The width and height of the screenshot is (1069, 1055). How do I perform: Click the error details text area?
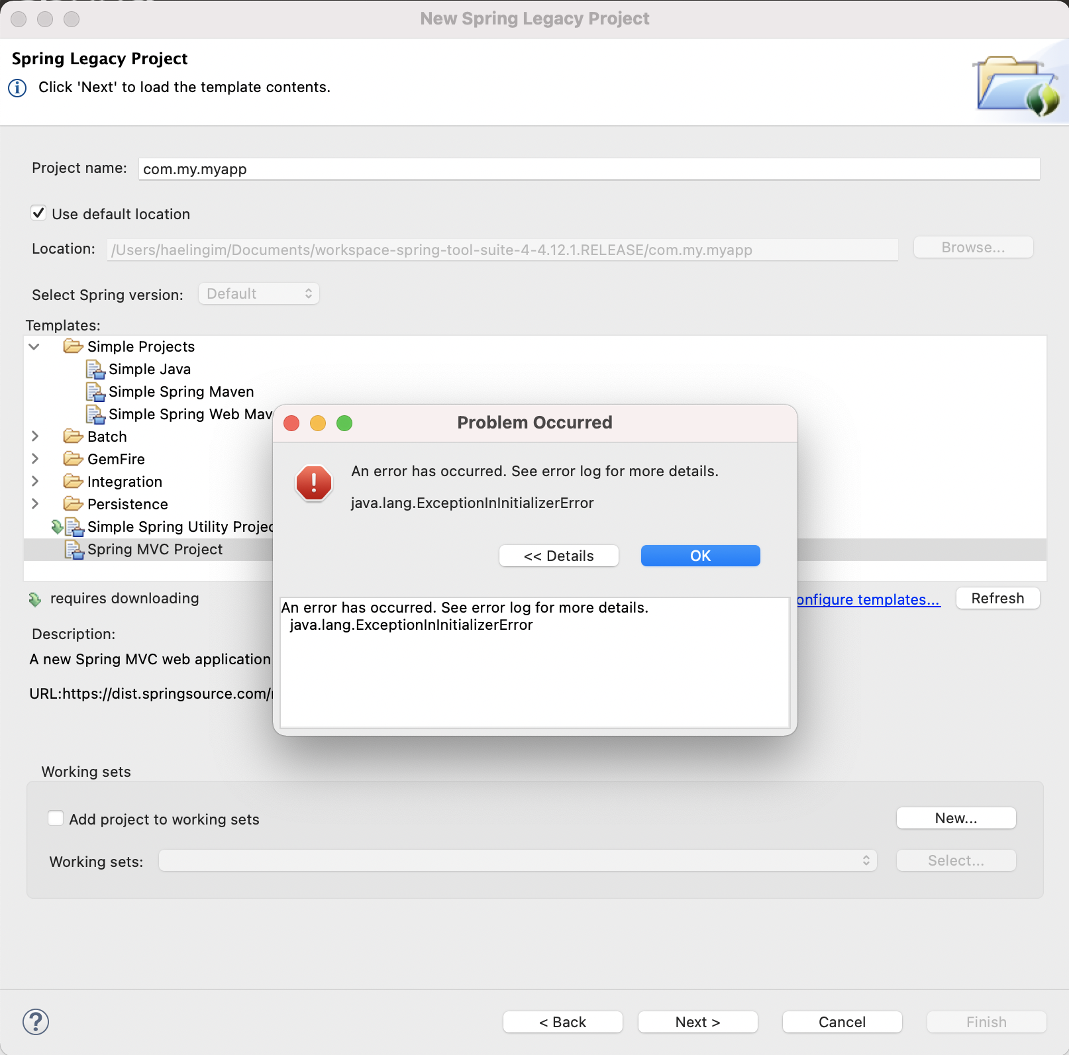tap(535, 662)
